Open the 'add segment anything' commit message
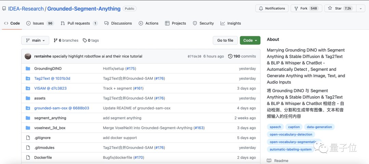Image resolution: width=369 pixels, height=164 pixels. [122, 118]
